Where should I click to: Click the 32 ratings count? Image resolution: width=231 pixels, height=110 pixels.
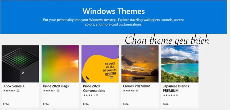pos(18,91)
